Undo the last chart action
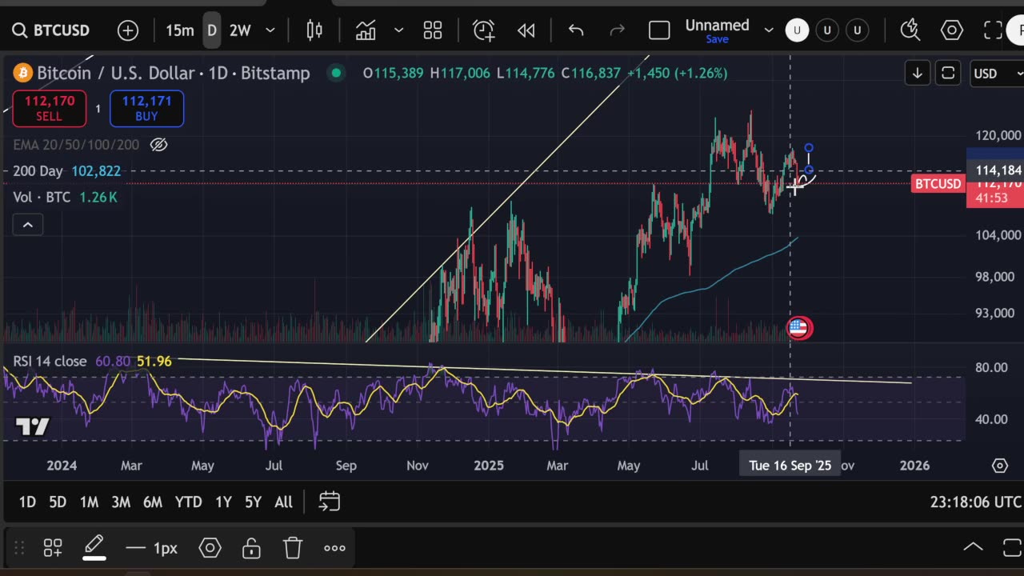 [576, 30]
